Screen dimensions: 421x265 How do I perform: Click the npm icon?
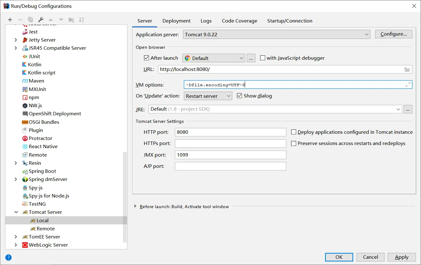coord(25,97)
